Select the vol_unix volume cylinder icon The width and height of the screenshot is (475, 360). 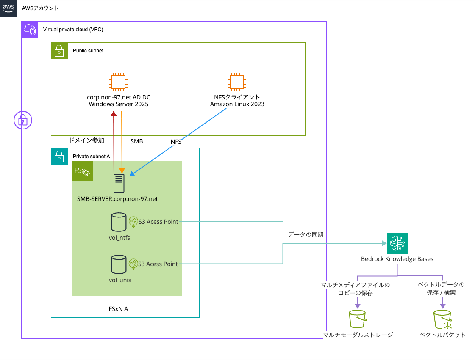click(x=119, y=264)
